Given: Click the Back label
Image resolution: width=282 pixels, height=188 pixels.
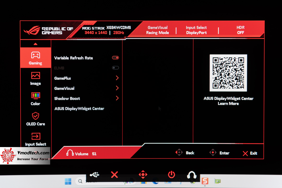Looking at the screenshot, I should [190, 153].
